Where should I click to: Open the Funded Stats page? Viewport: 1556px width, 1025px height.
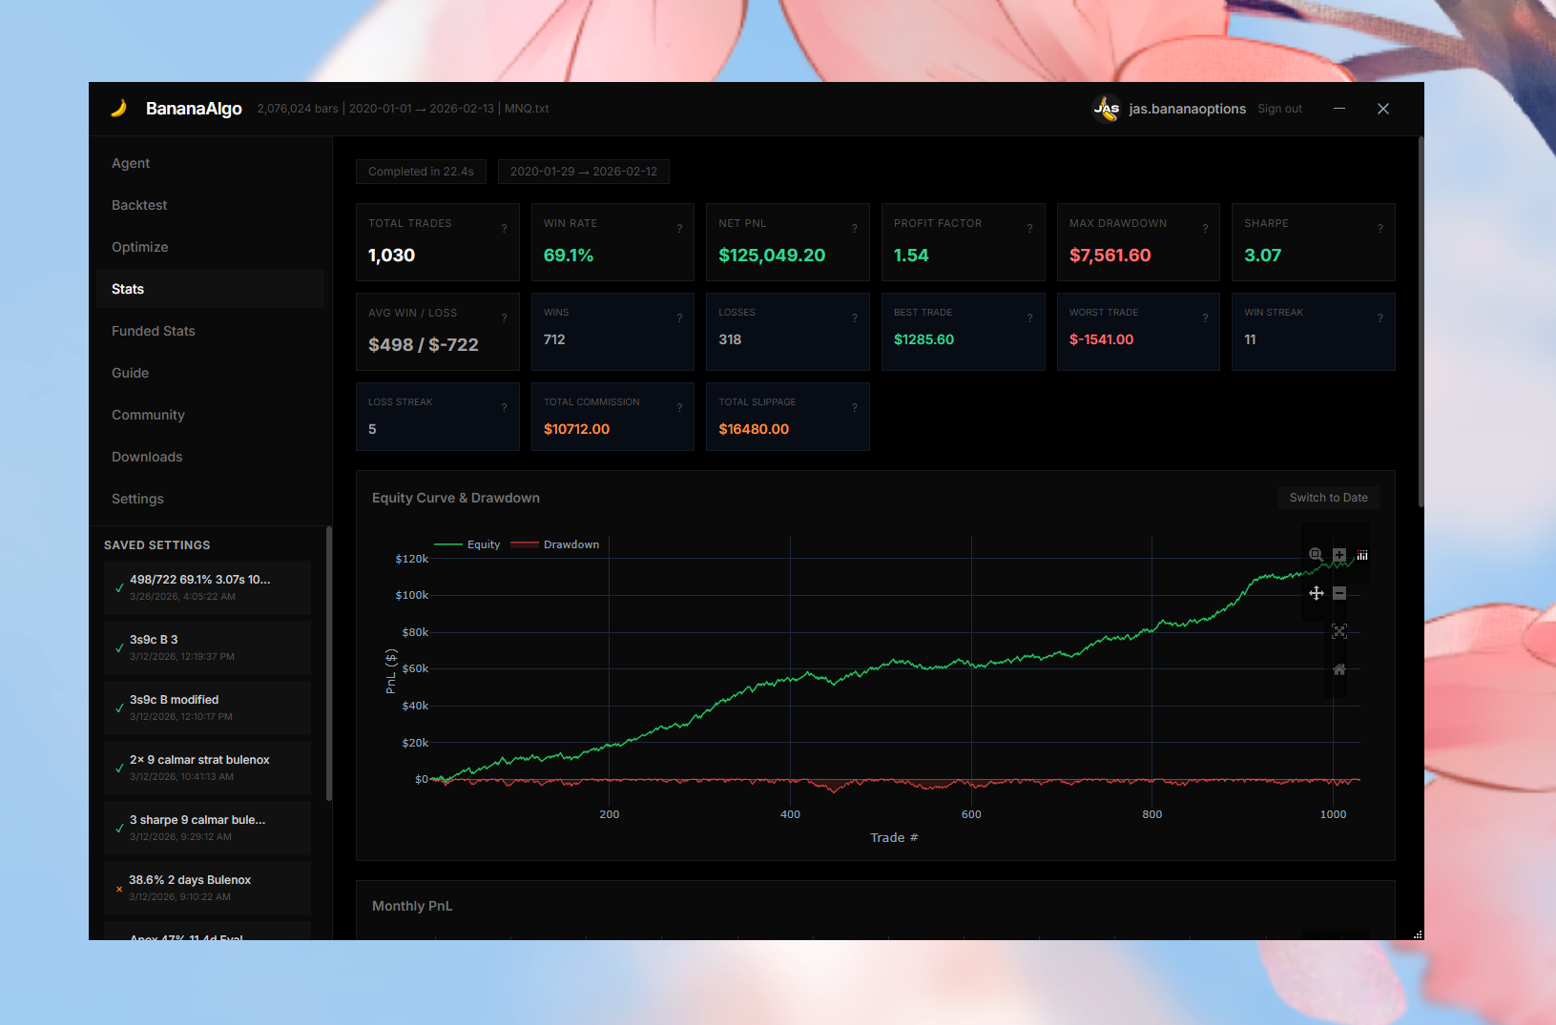tap(153, 331)
